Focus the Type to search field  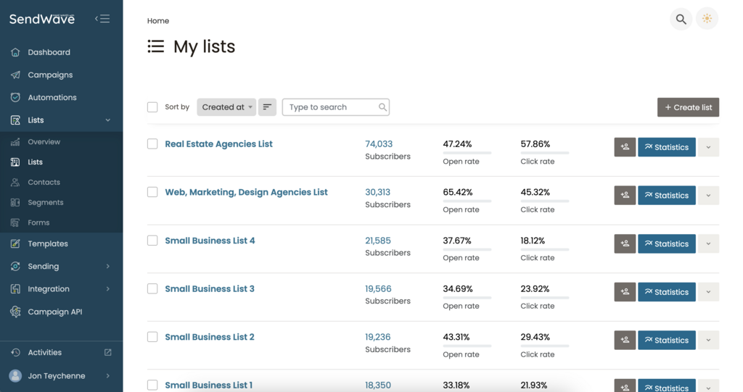tap(332, 107)
